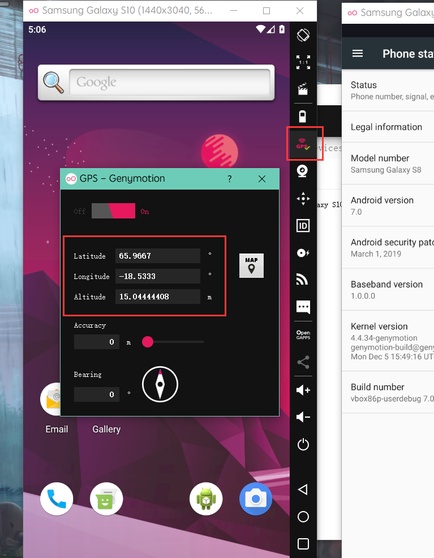Image resolution: width=434 pixels, height=558 pixels.
Task: Select Build number row
Action: 388,392
